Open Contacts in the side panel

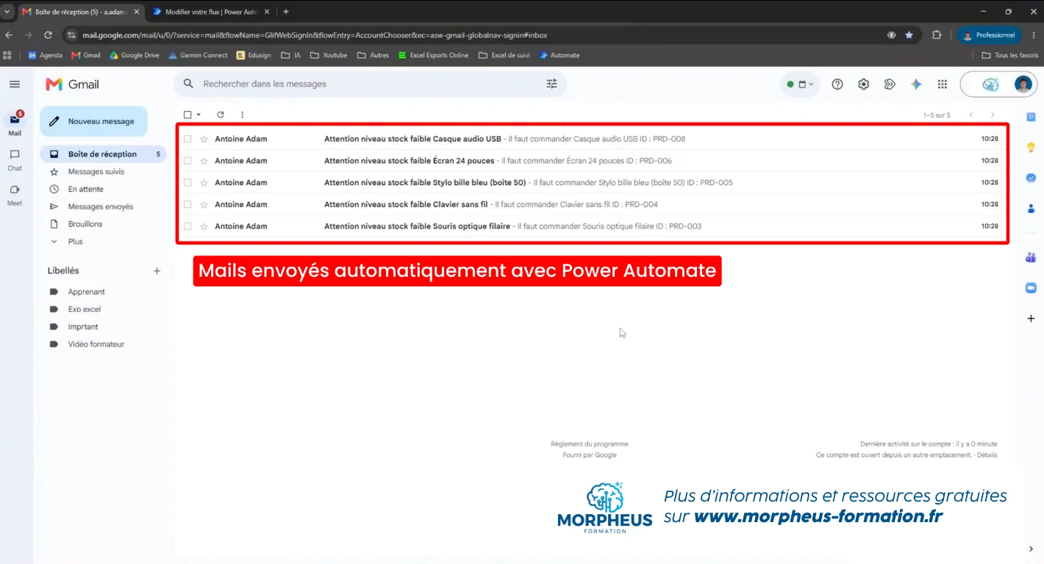[x=1031, y=209]
